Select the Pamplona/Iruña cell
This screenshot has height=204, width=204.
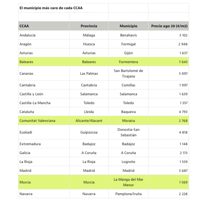[128, 194]
